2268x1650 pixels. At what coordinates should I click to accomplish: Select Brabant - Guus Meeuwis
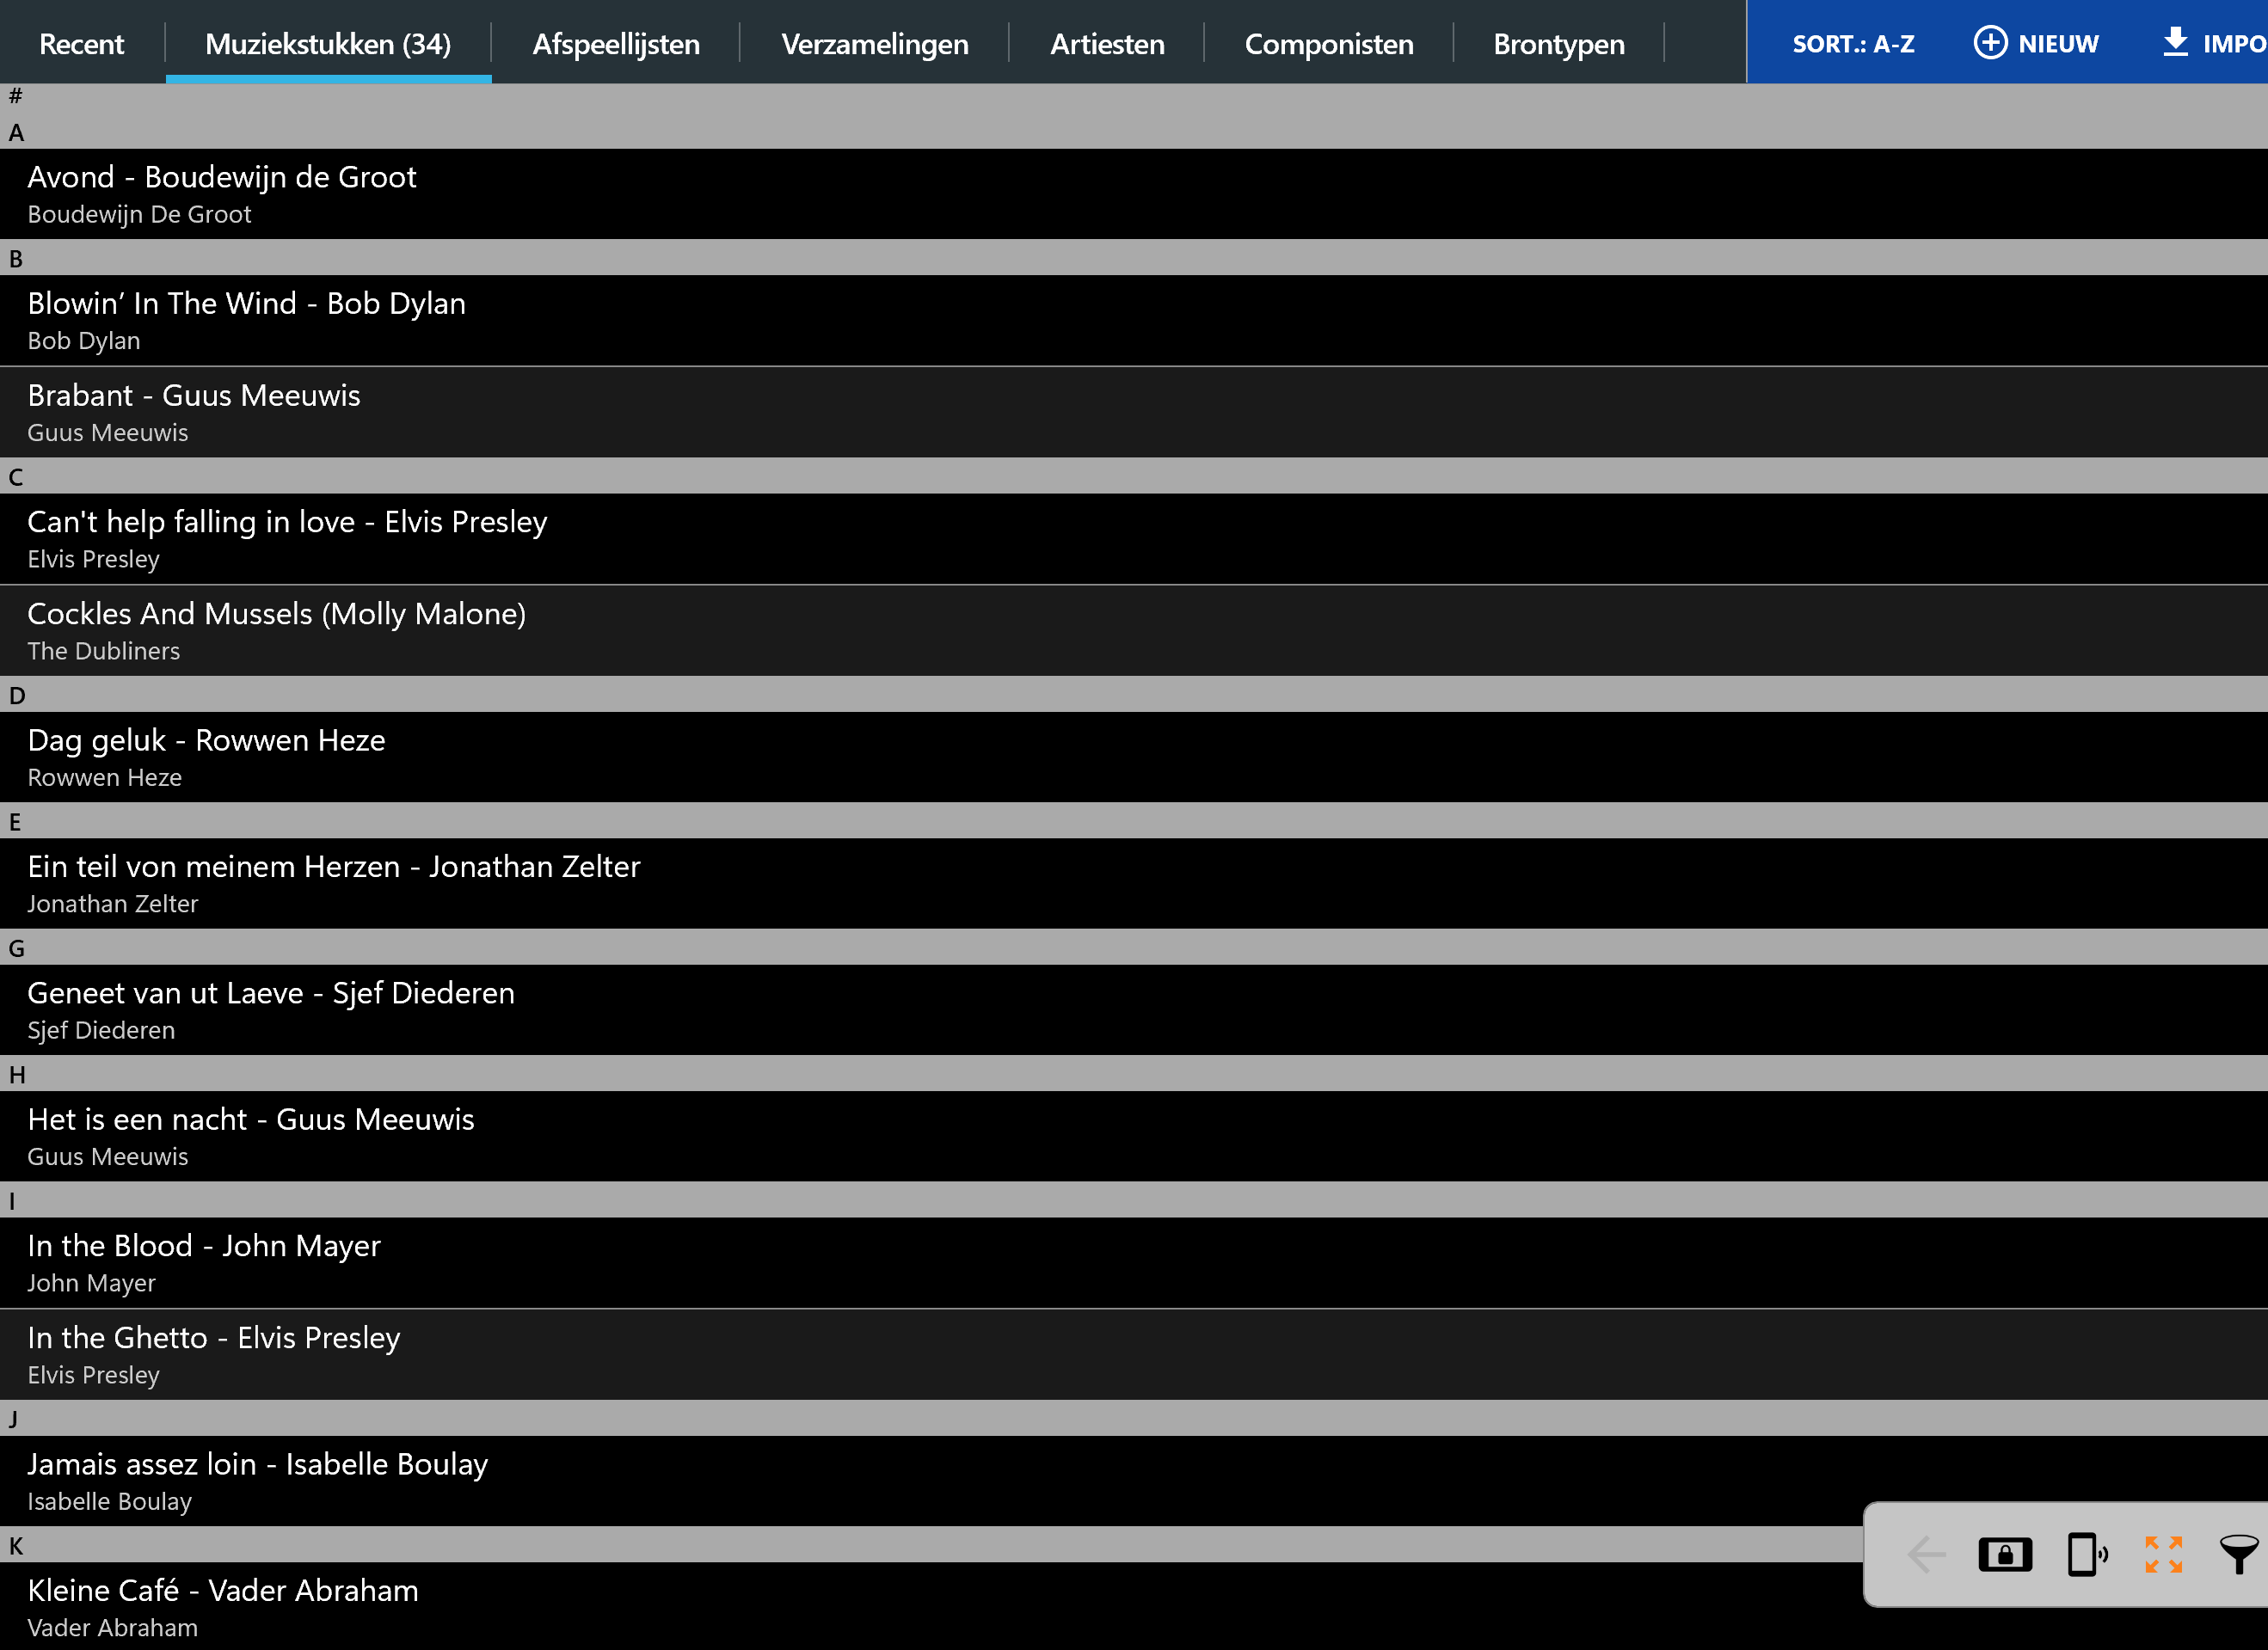pyautogui.click(x=1134, y=412)
